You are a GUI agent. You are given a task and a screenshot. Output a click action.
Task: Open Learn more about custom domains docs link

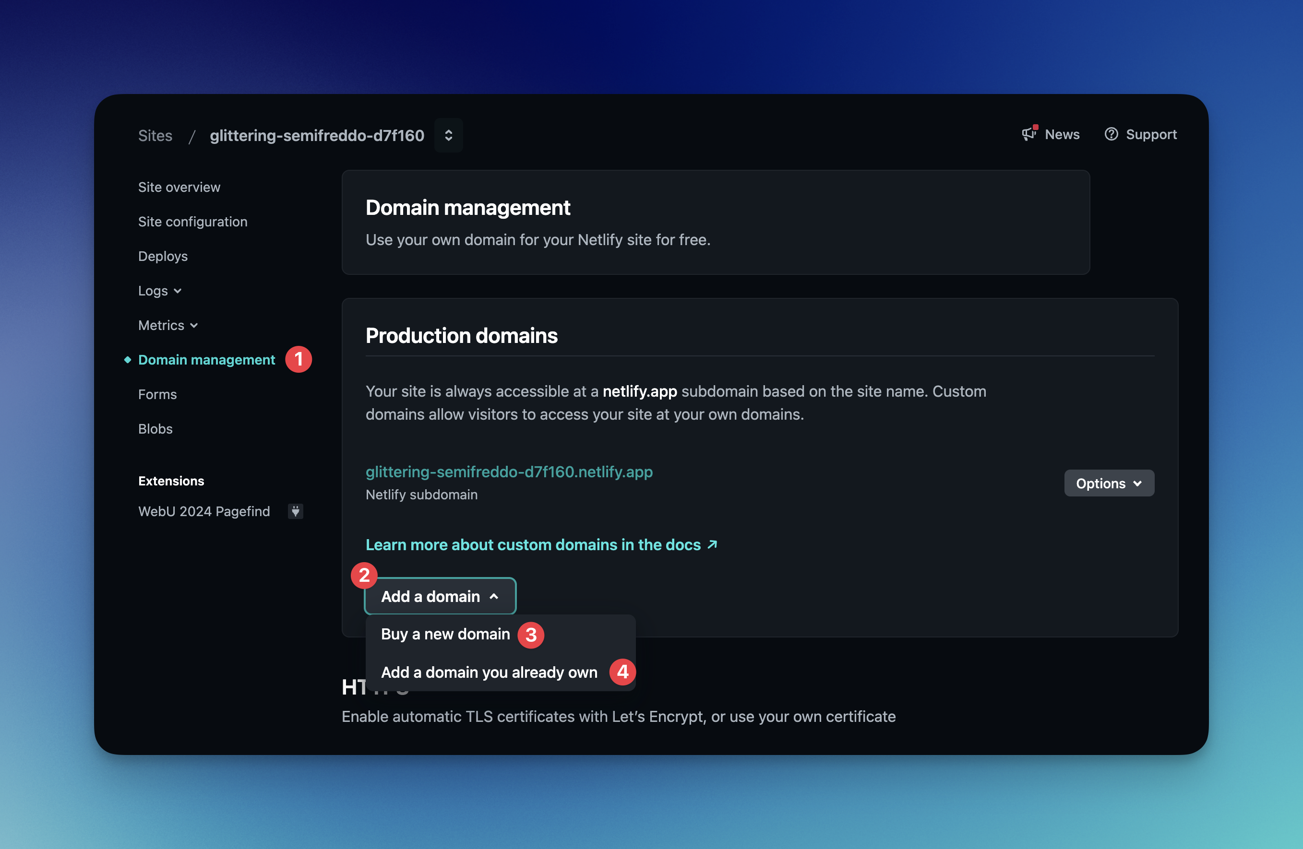click(533, 544)
